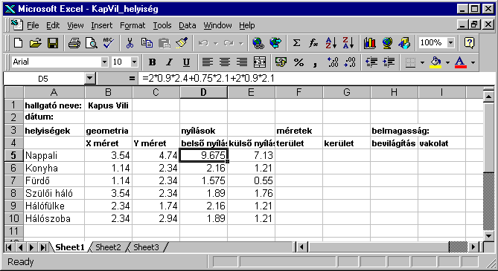Viewport: 498px width, 271px height.
Task: Create a new workbook with New icon
Action: click(x=19, y=43)
